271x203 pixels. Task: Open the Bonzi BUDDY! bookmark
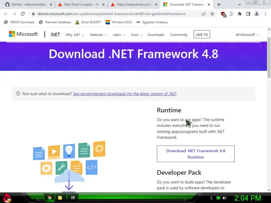88,22
